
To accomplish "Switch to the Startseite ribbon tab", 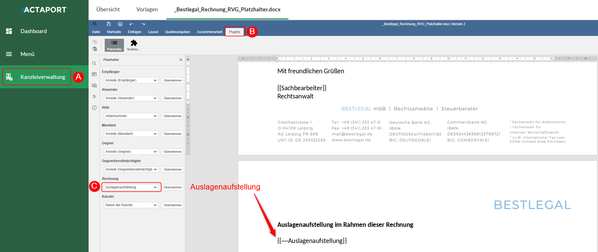I will pyautogui.click(x=114, y=32).
